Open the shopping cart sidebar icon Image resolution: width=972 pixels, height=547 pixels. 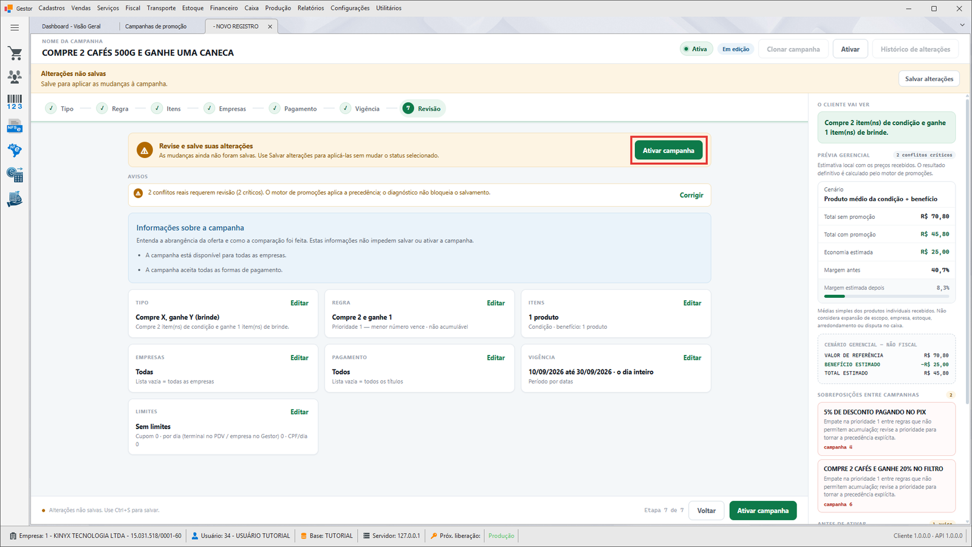coord(15,53)
